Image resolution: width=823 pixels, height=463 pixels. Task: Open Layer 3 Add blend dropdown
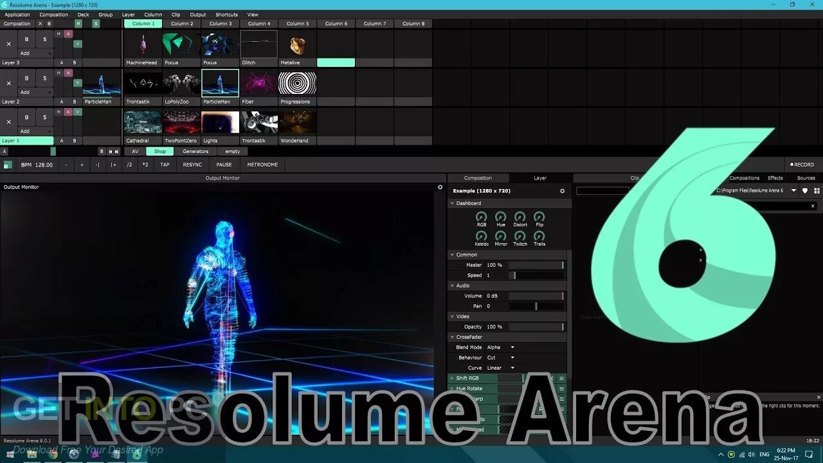click(x=35, y=53)
